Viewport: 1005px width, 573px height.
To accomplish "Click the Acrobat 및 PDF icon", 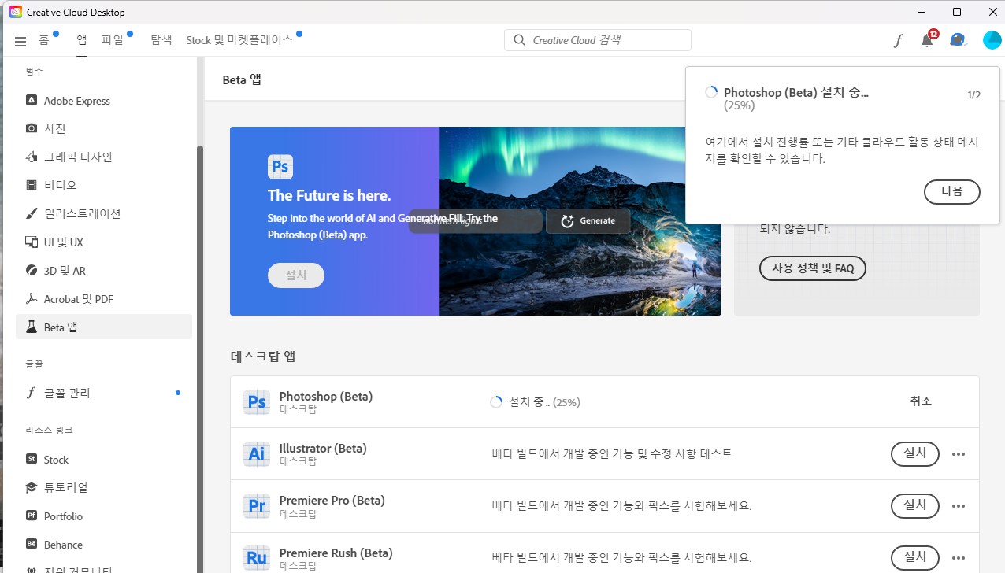I will tap(32, 298).
